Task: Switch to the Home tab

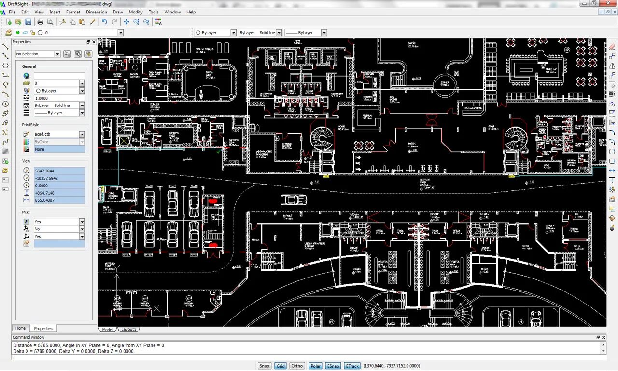Action: (20, 328)
